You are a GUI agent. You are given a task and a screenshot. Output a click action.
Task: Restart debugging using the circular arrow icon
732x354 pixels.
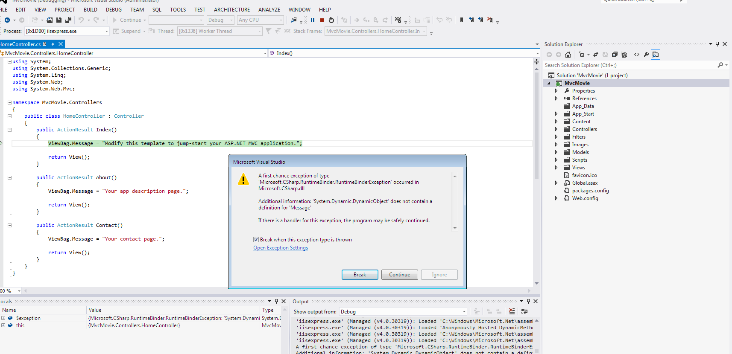coord(331,20)
